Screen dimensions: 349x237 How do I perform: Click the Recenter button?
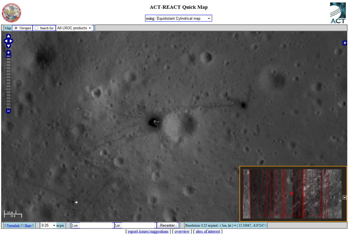coord(167,225)
